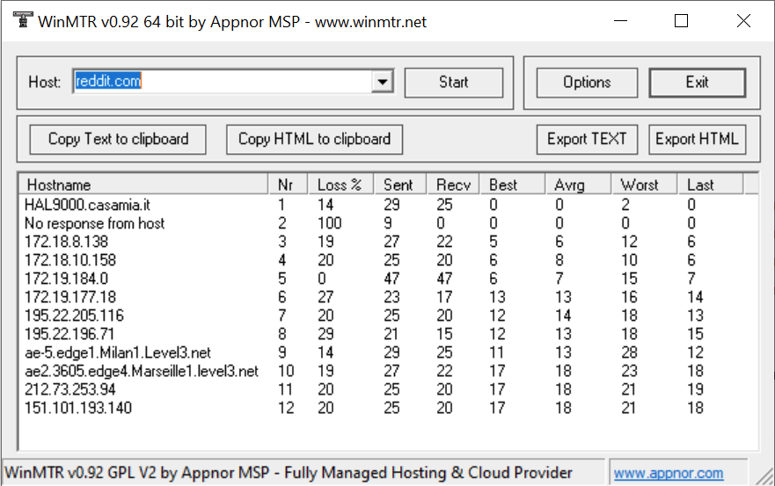Click the Exit button
Image resolution: width=775 pixels, height=486 pixels.
698,83
